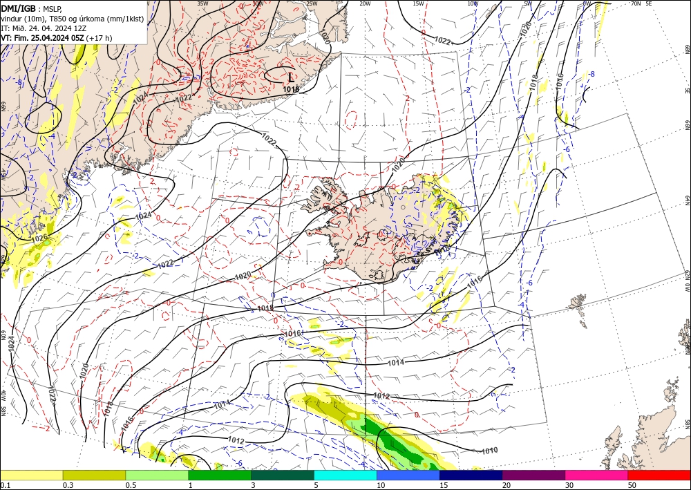Click the light green 0.5–1 legend swatch
This screenshot has height=490, width=691.
[x=157, y=475]
